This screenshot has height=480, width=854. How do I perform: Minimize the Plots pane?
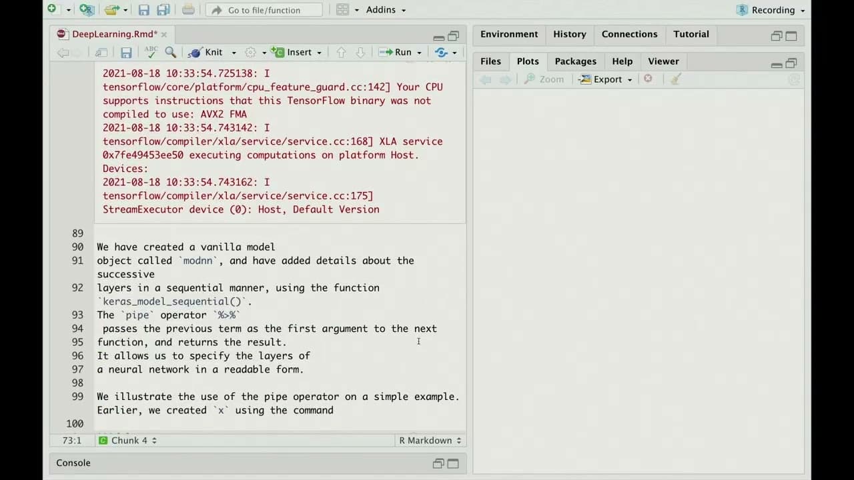point(777,64)
